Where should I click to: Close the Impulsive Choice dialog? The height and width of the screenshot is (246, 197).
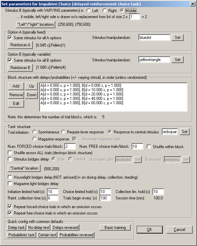click(x=193, y=4)
